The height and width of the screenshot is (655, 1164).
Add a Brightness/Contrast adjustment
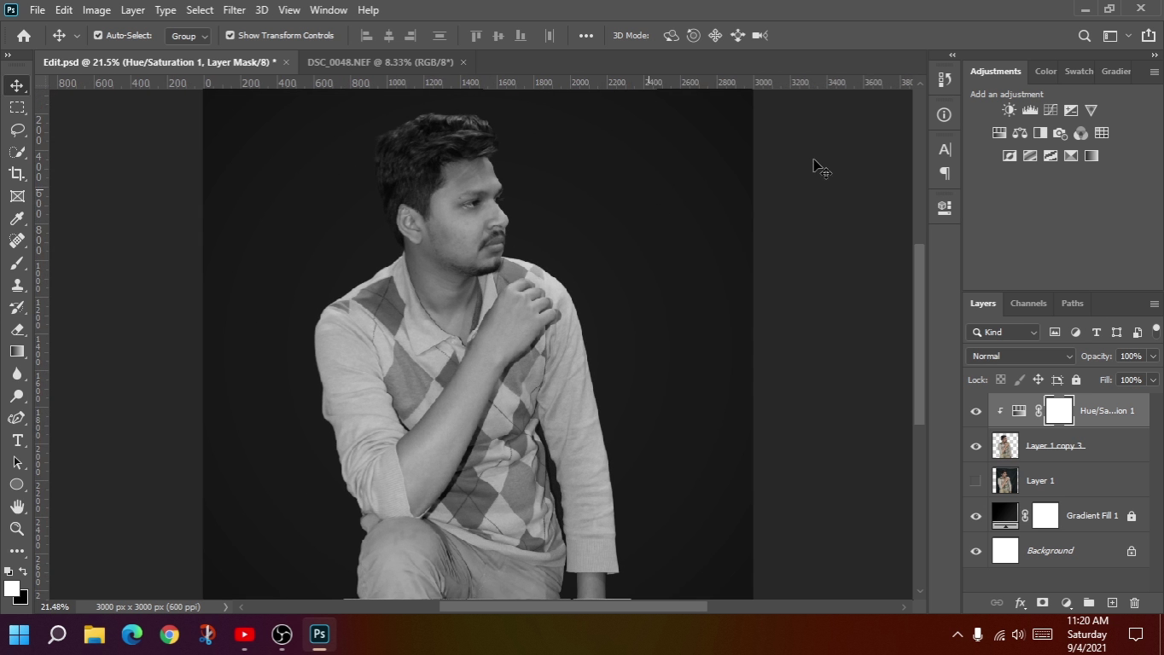pyautogui.click(x=1010, y=110)
